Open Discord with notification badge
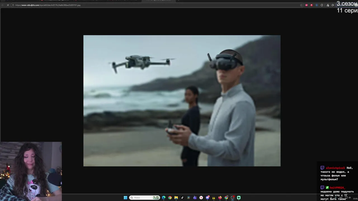 tap(208, 198)
